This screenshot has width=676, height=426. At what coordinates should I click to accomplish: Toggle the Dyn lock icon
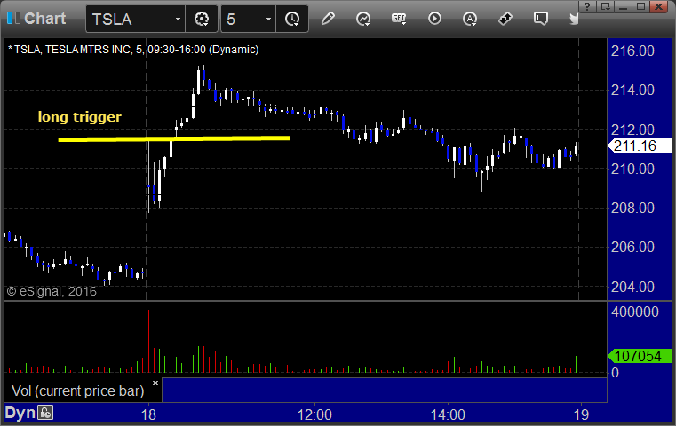click(x=45, y=413)
